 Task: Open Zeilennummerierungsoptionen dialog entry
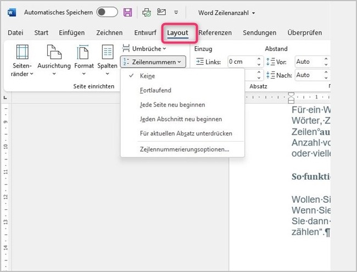184,149
